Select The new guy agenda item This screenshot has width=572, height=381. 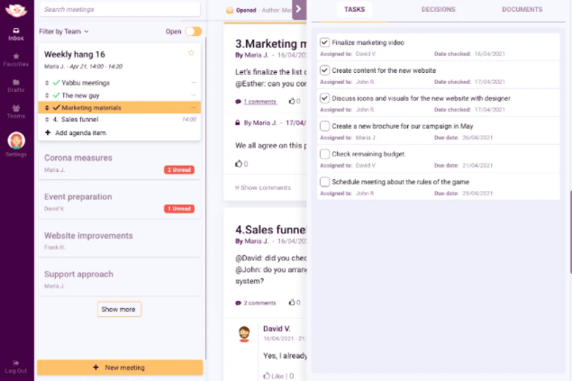click(119, 95)
